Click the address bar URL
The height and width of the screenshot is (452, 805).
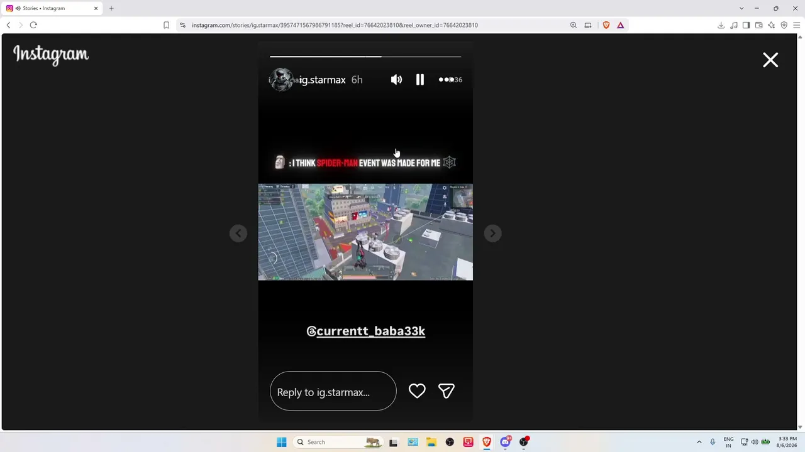335,25
